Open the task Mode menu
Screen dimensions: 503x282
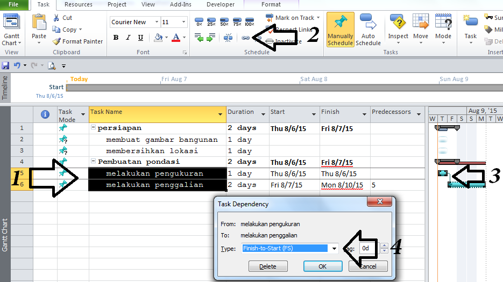tap(443, 30)
